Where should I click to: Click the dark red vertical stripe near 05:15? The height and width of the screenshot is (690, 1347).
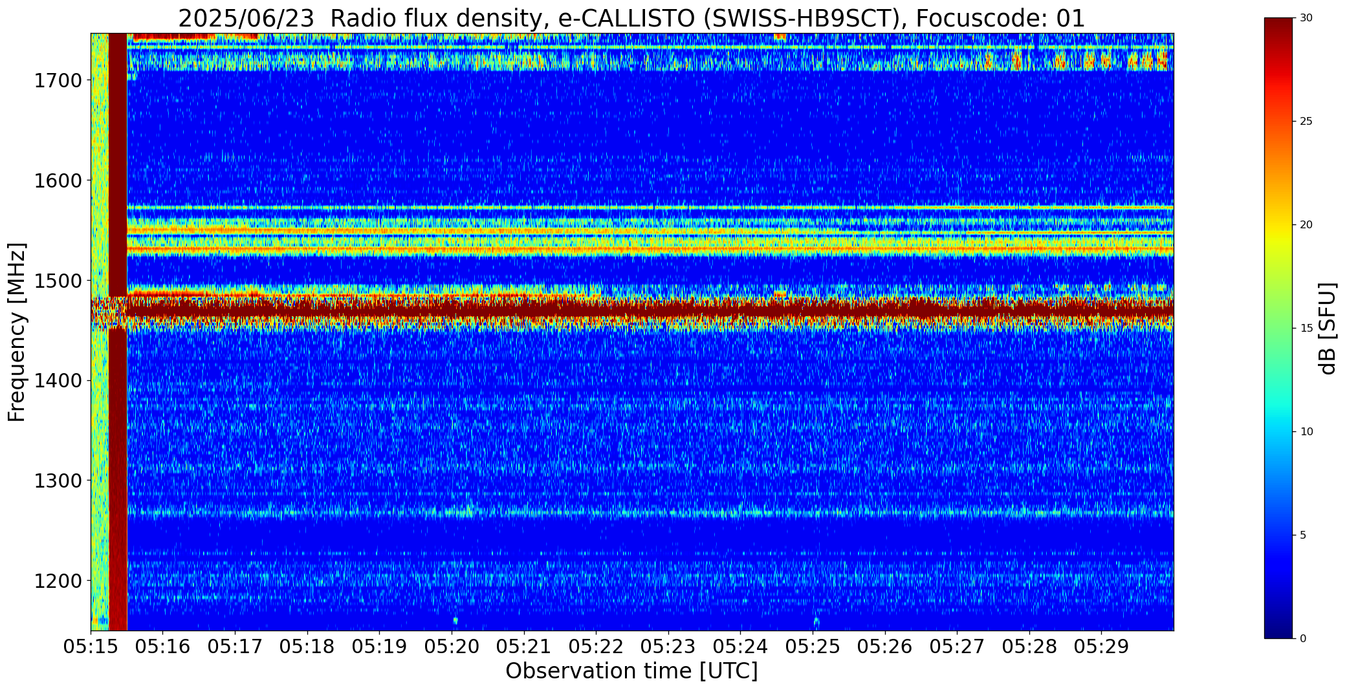coord(118,332)
